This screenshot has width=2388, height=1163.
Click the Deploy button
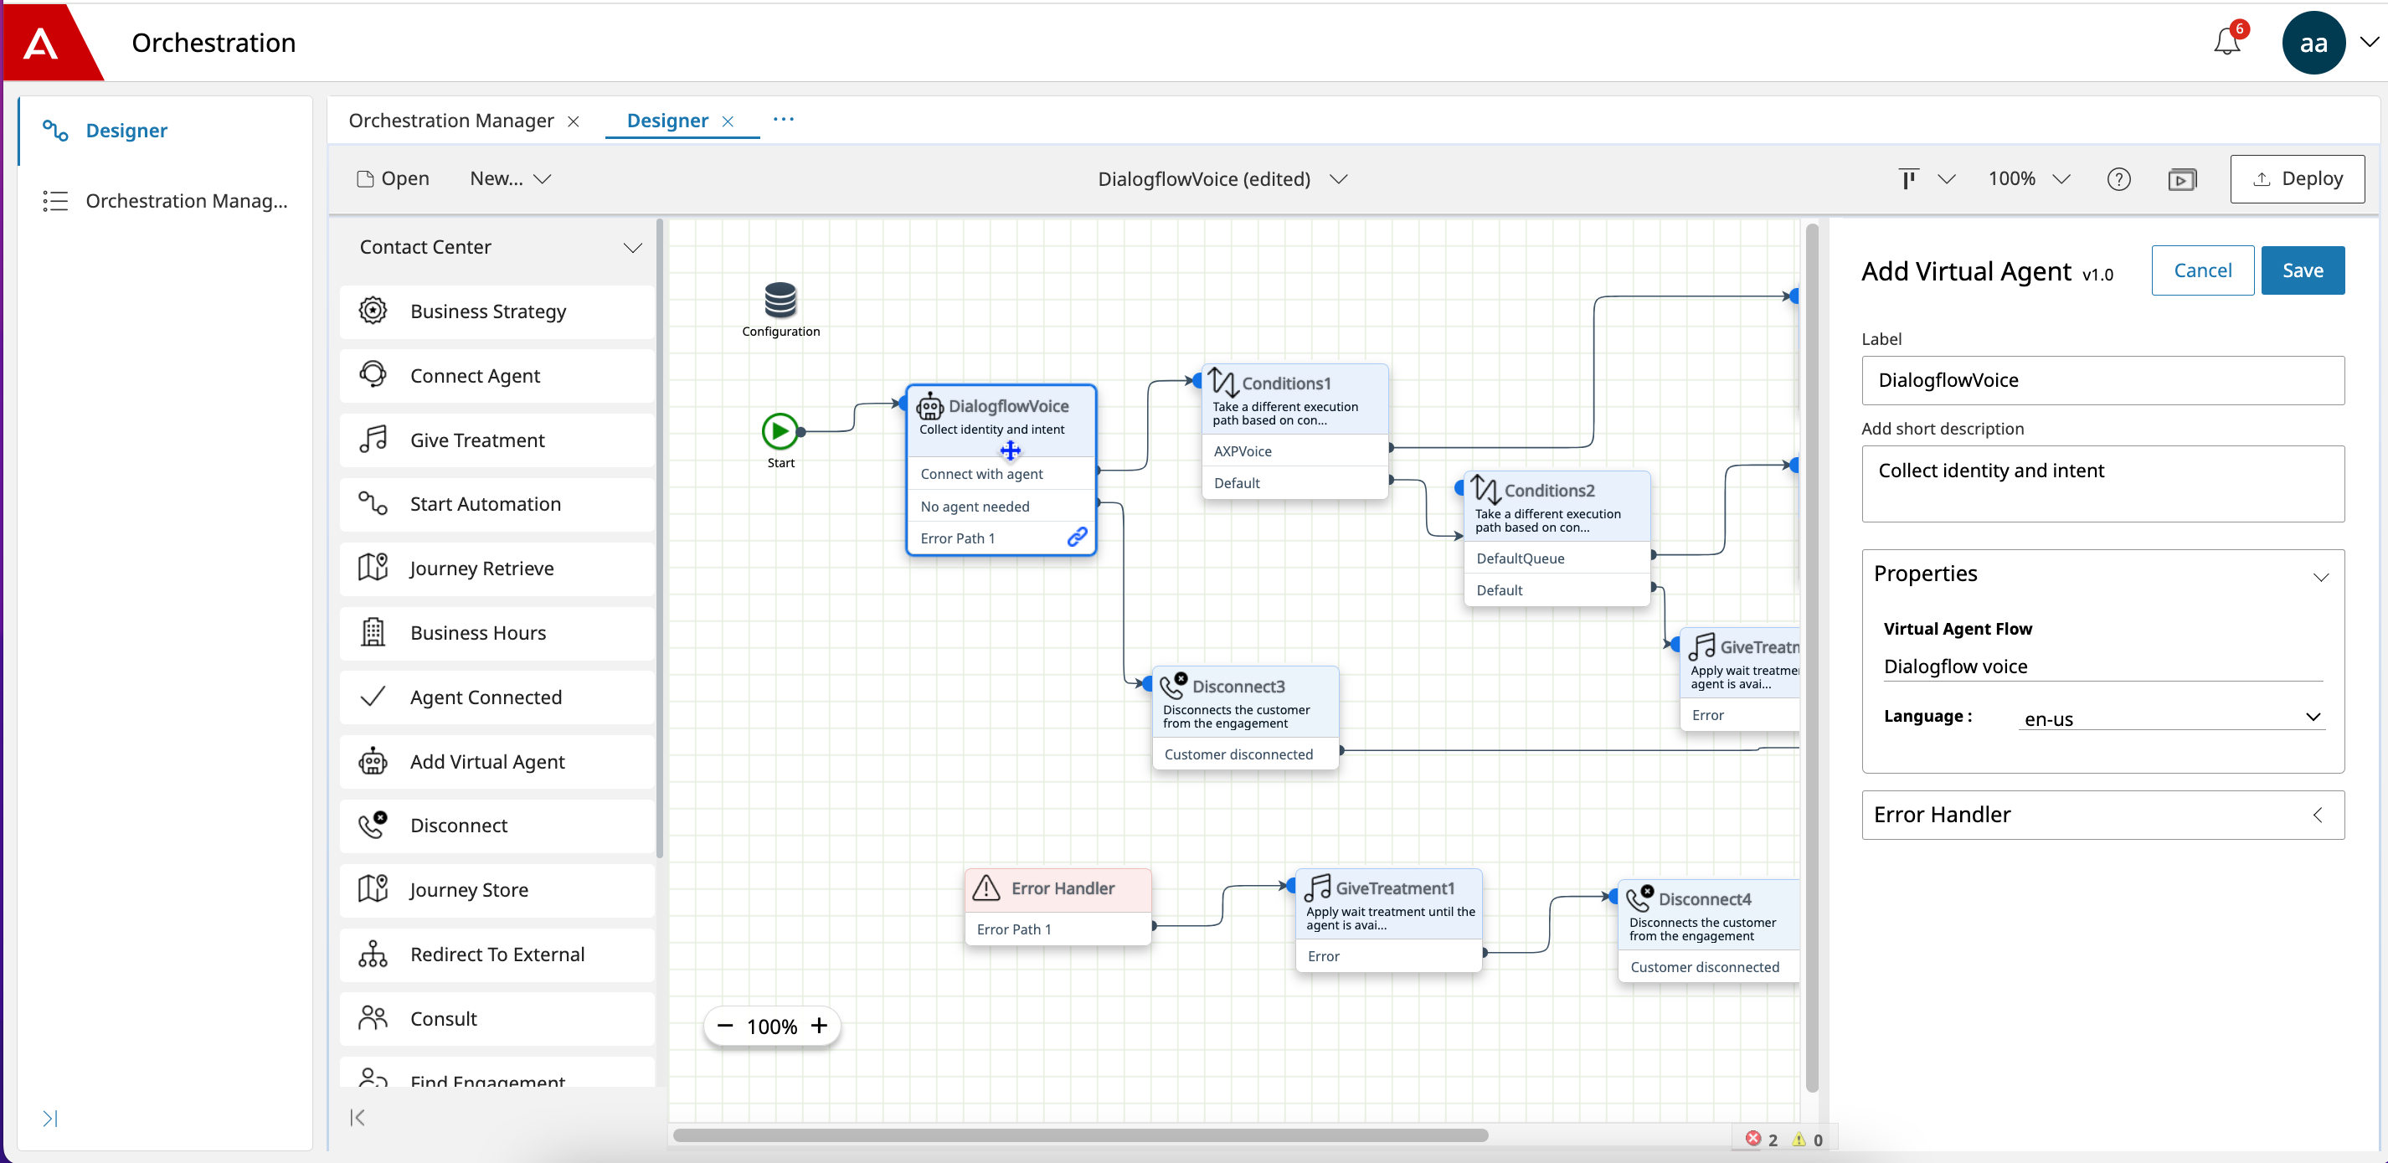(x=2298, y=179)
